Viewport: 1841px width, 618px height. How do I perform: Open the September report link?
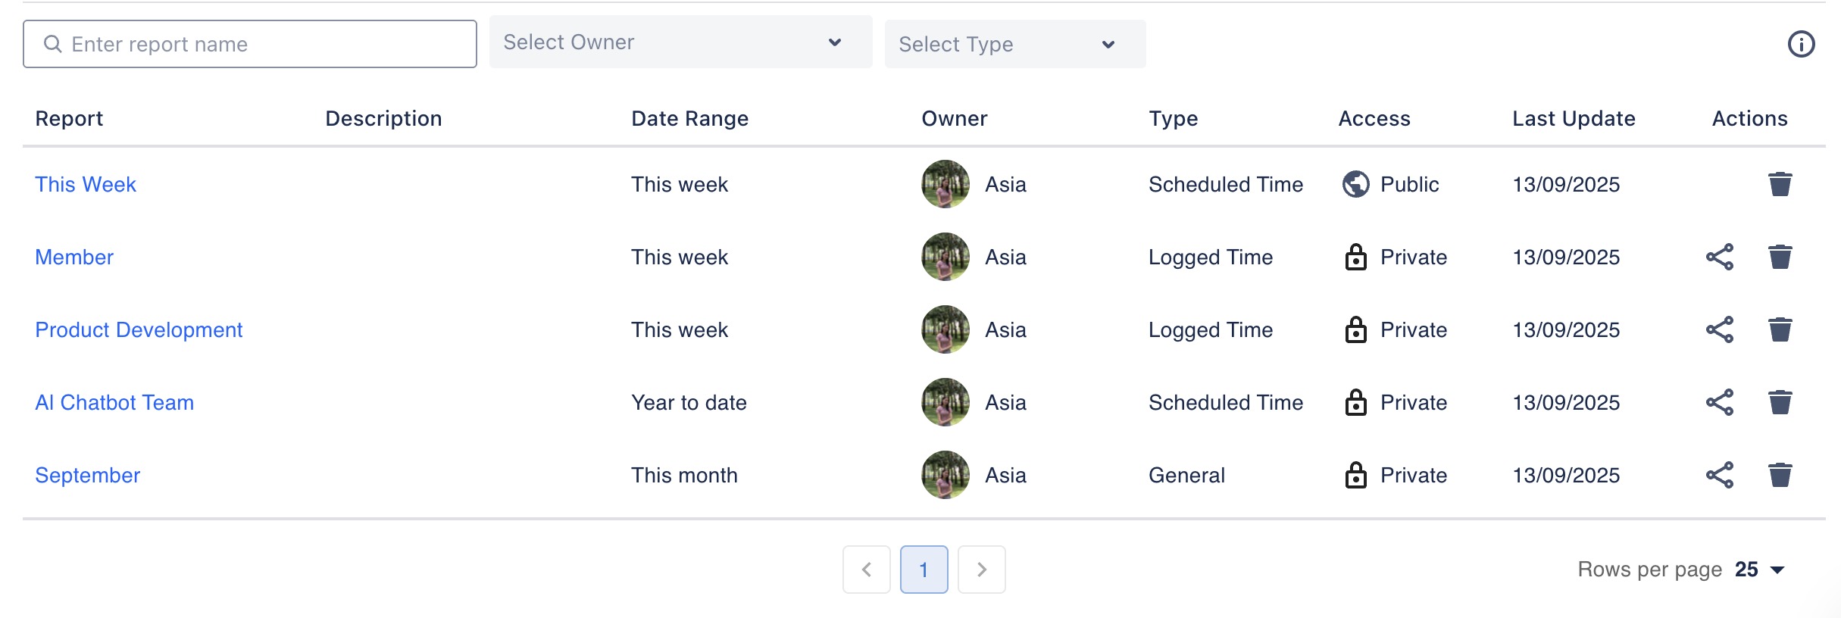coord(88,475)
